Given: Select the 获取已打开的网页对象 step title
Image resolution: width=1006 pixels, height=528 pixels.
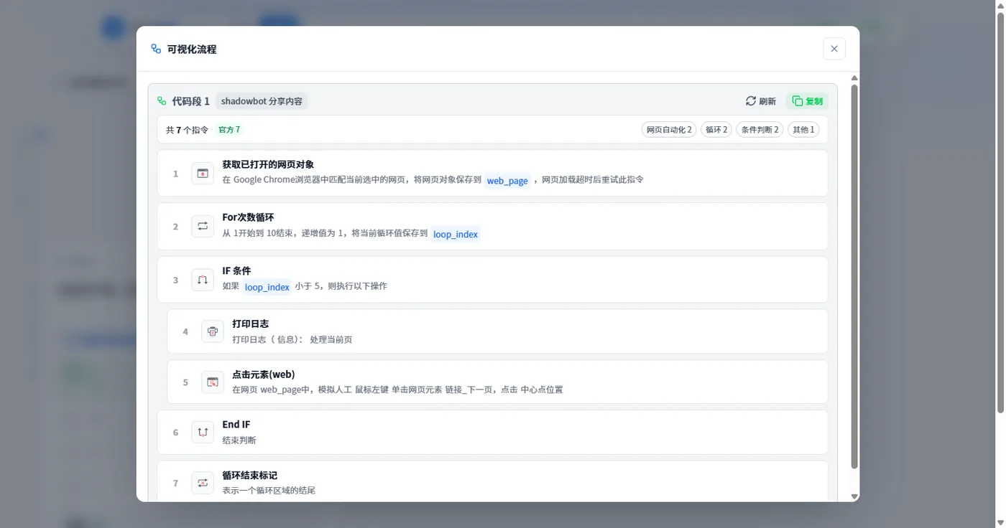Looking at the screenshot, I should pyautogui.click(x=268, y=164).
